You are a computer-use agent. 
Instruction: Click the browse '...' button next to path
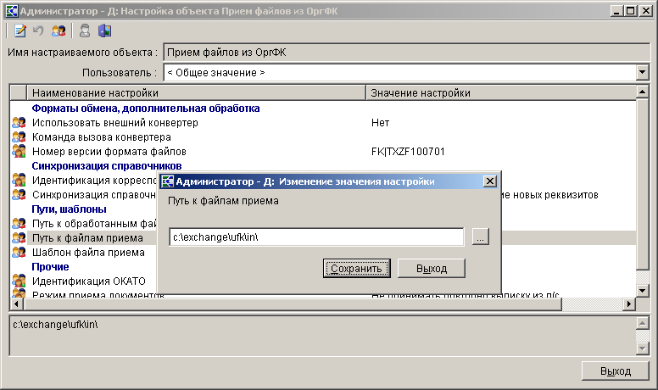coord(481,237)
